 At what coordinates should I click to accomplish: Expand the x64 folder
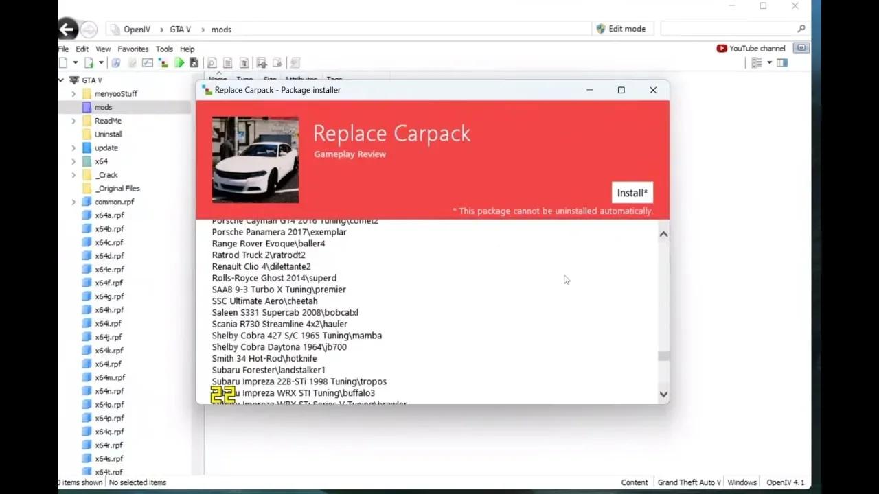tap(73, 161)
